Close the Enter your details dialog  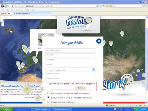click(99, 41)
